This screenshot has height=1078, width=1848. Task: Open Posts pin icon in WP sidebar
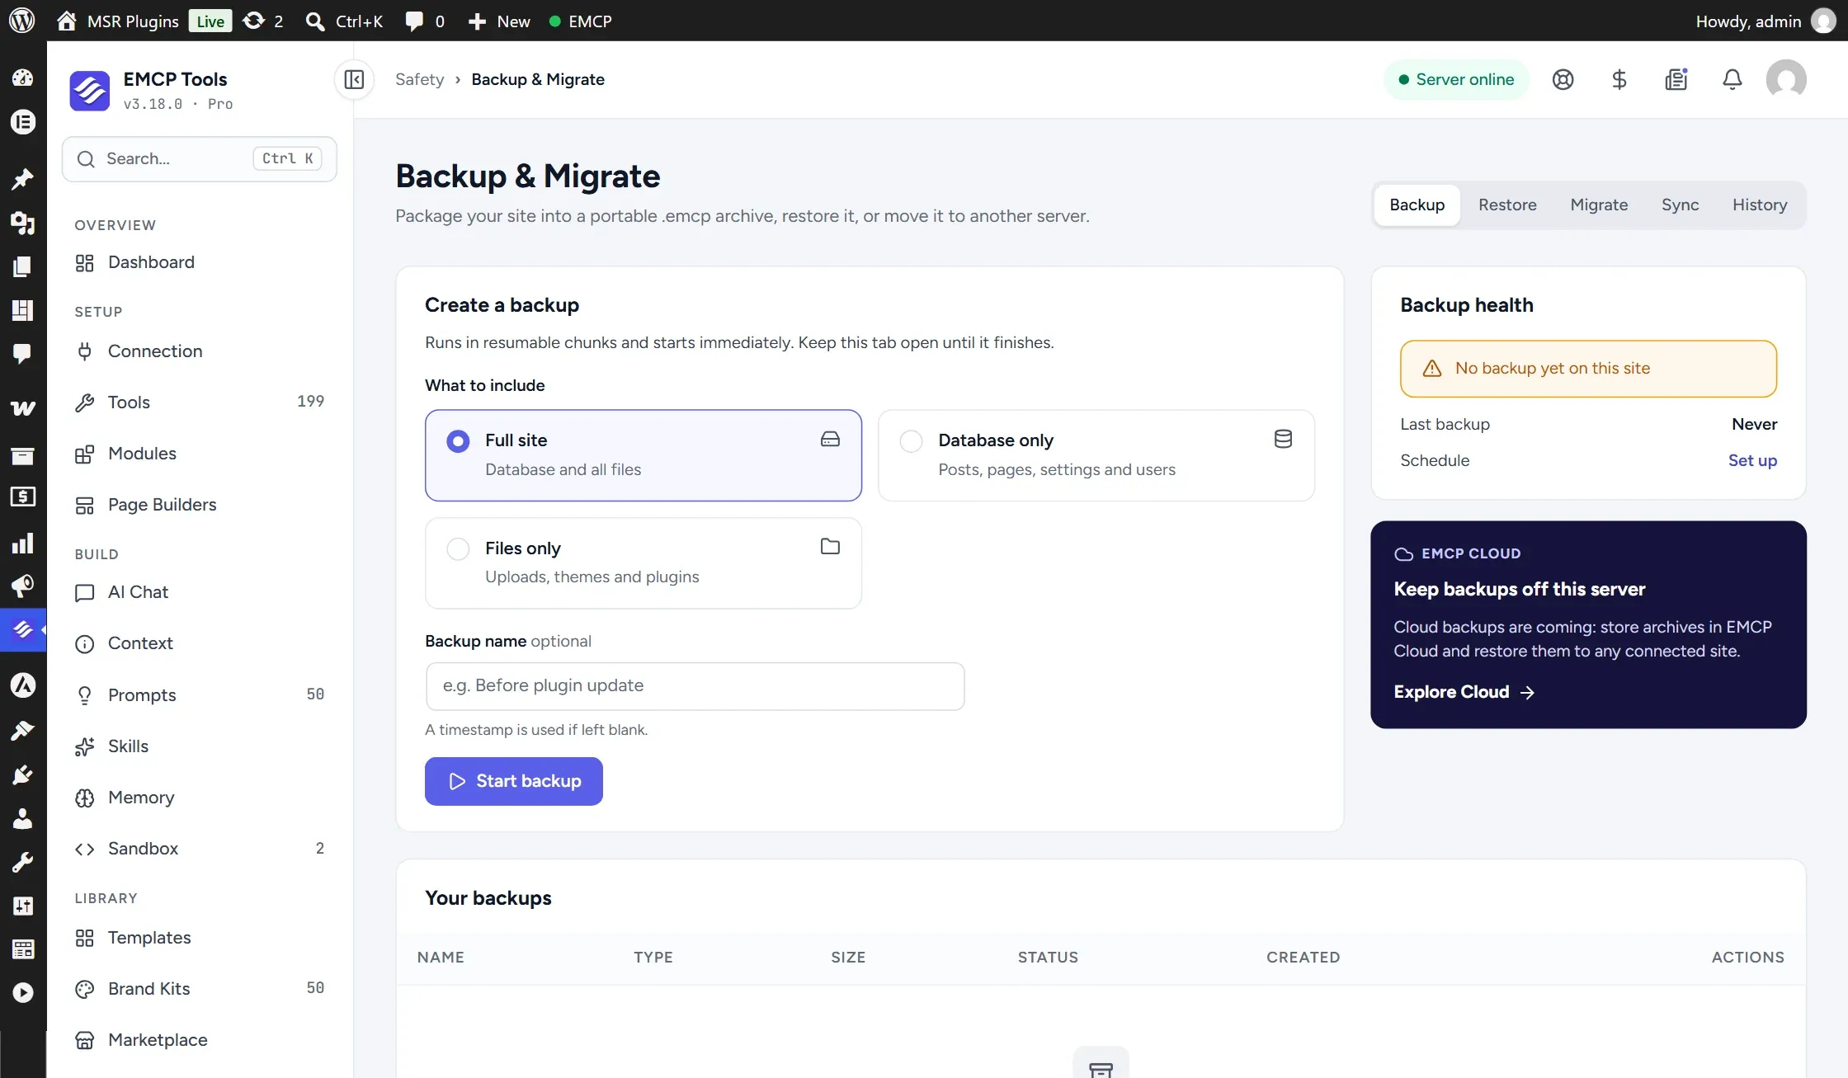click(x=22, y=178)
